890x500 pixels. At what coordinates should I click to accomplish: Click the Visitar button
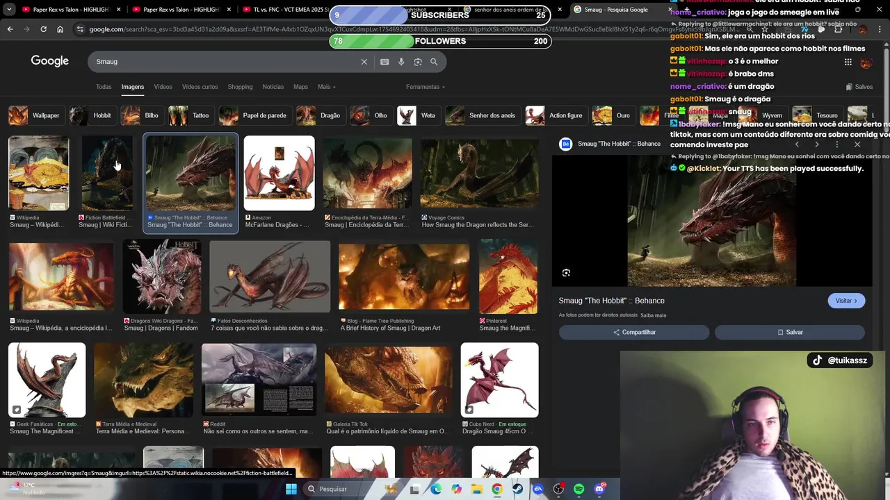846,301
